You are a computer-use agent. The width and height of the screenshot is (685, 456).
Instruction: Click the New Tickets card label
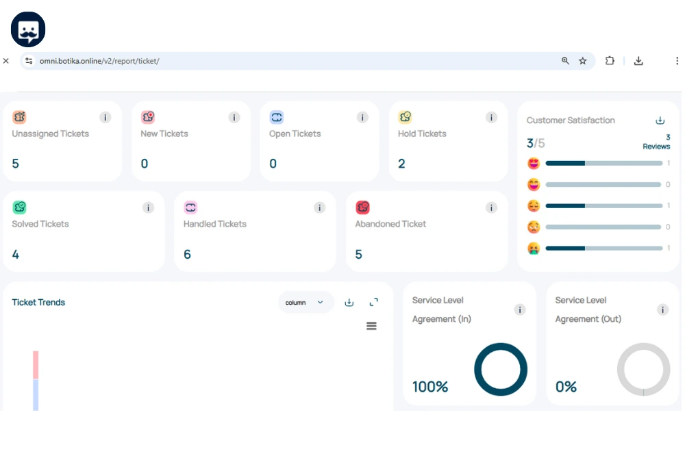coord(164,134)
